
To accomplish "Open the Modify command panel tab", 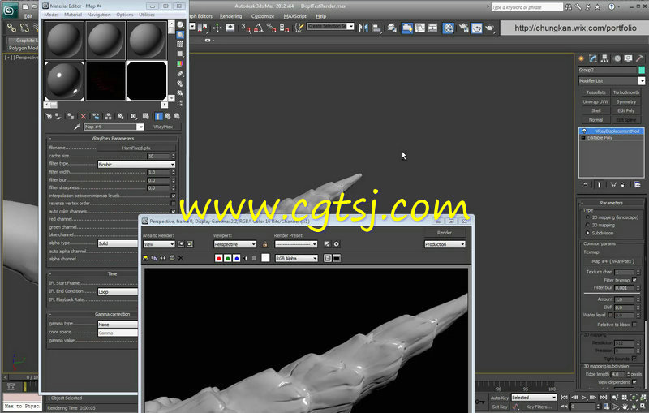I will tap(593, 58).
